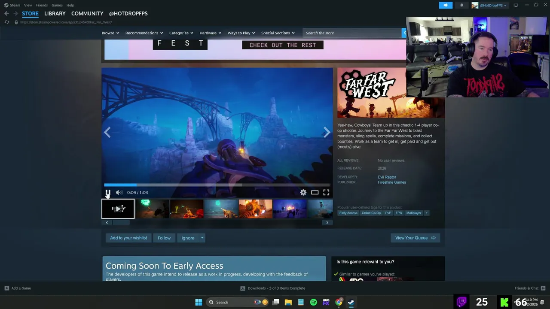Seek on the trailer progress bar

pyautogui.click(x=217, y=185)
